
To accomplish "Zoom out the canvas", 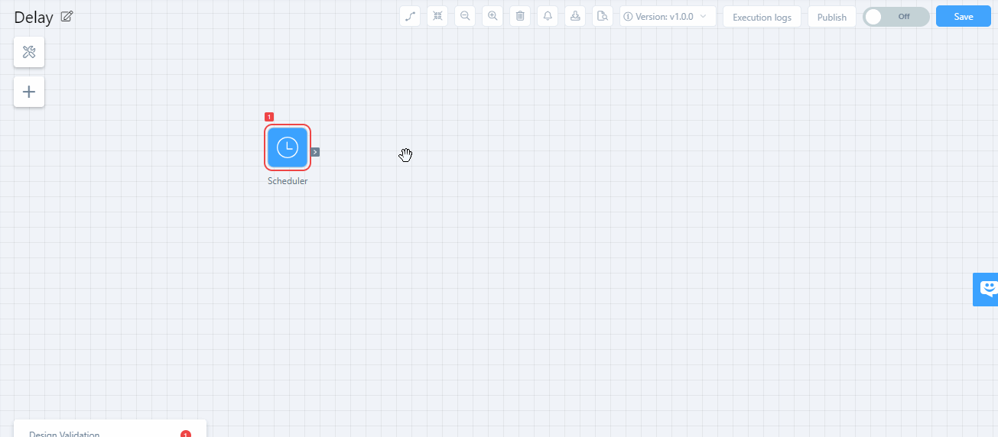I will 465,16.
